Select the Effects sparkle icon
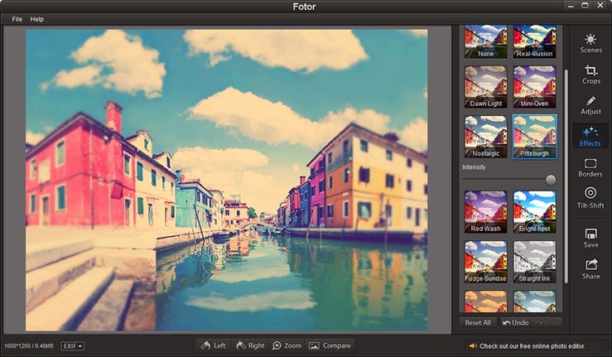The height and width of the screenshot is (357, 612). click(x=590, y=131)
